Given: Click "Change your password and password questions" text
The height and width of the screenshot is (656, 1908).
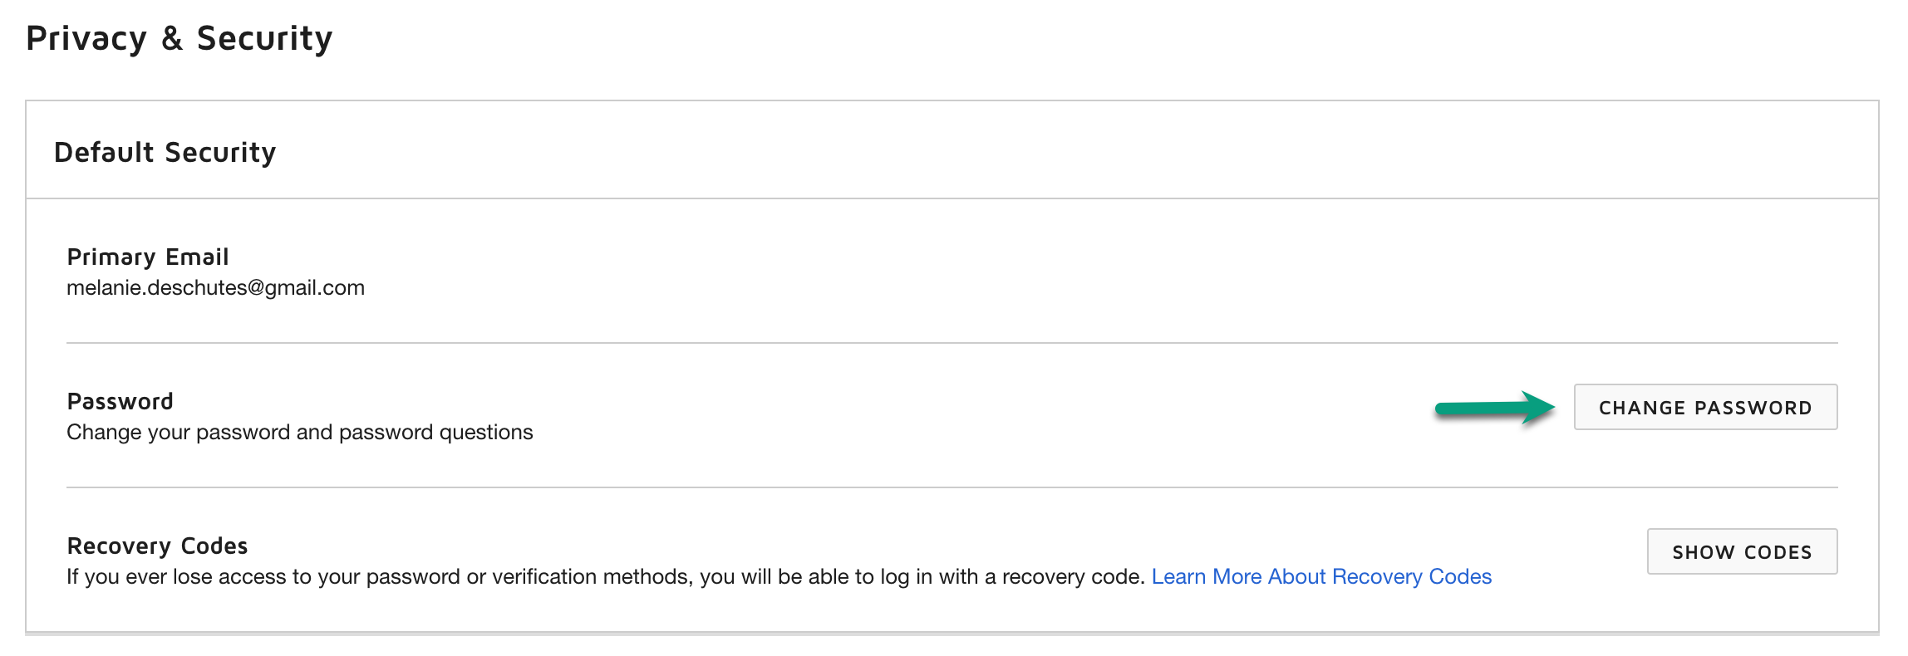Looking at the screenshot, I should click(299, 432).
